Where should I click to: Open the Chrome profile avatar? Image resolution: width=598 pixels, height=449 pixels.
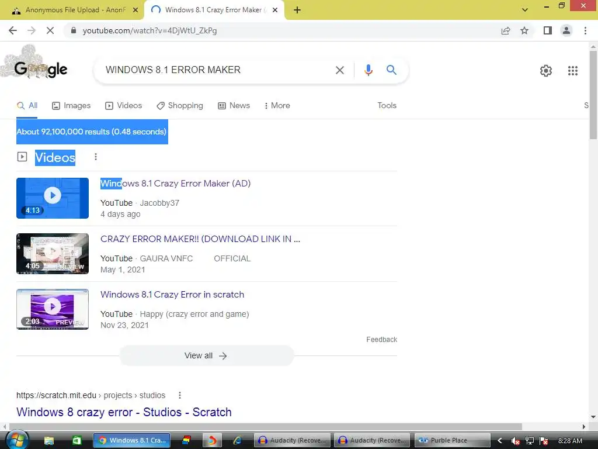coord(566,30)
